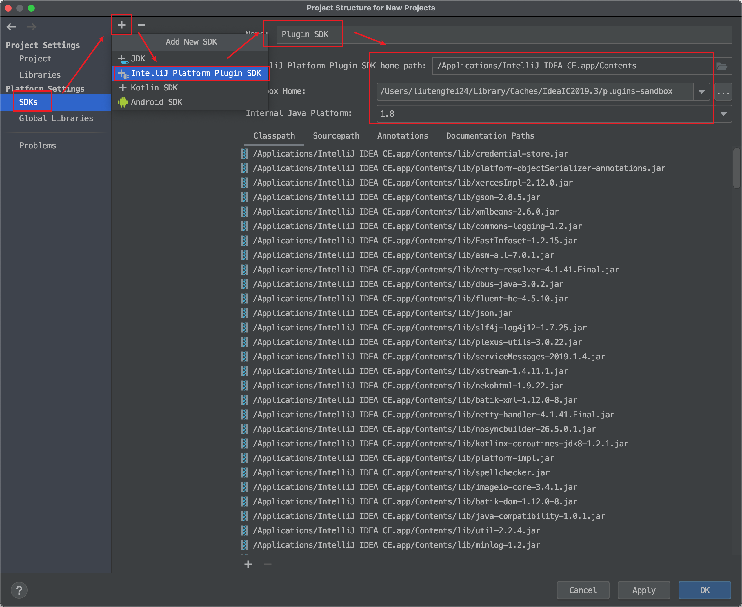Click the Apply button
The height and width of the screenshot is (607, 742).
coord(644,590)
